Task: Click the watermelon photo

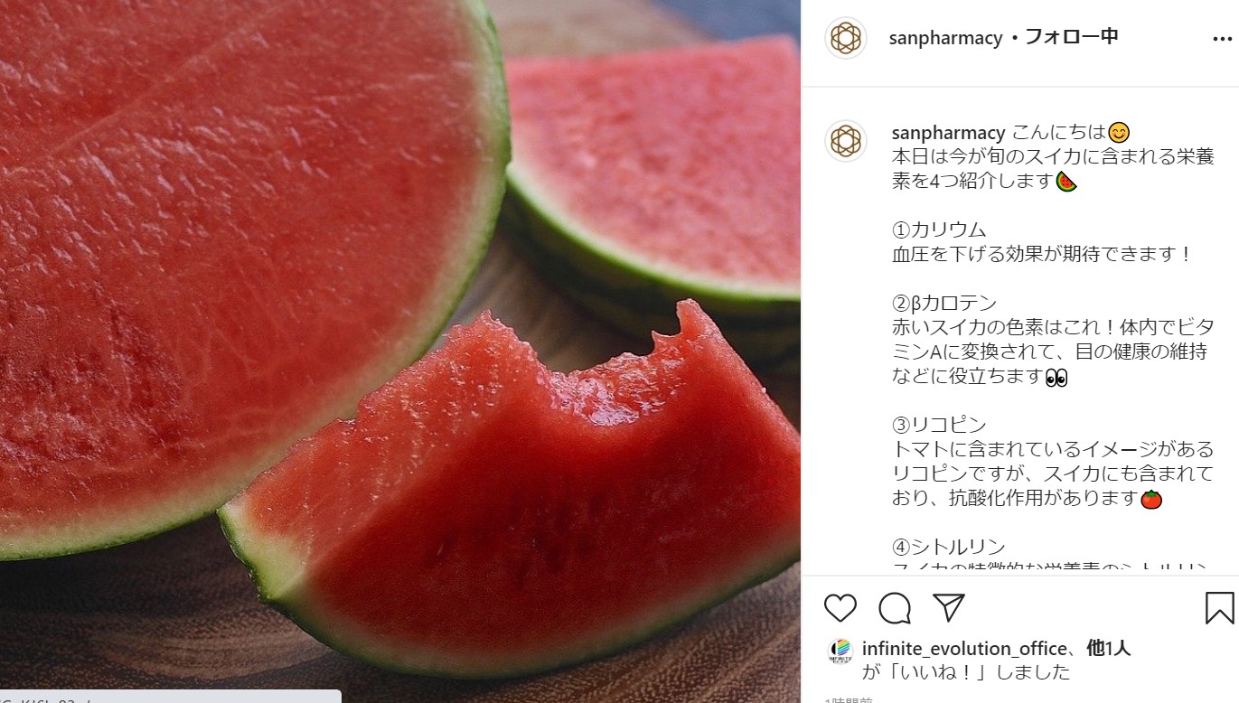Action: 399,351
